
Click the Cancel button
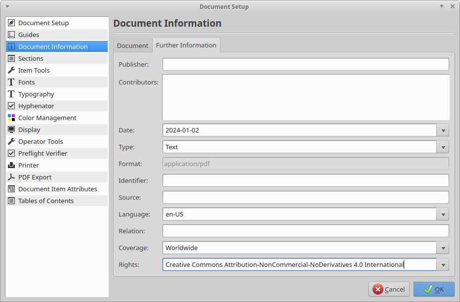pyautogui.click(x=389, y=289)
